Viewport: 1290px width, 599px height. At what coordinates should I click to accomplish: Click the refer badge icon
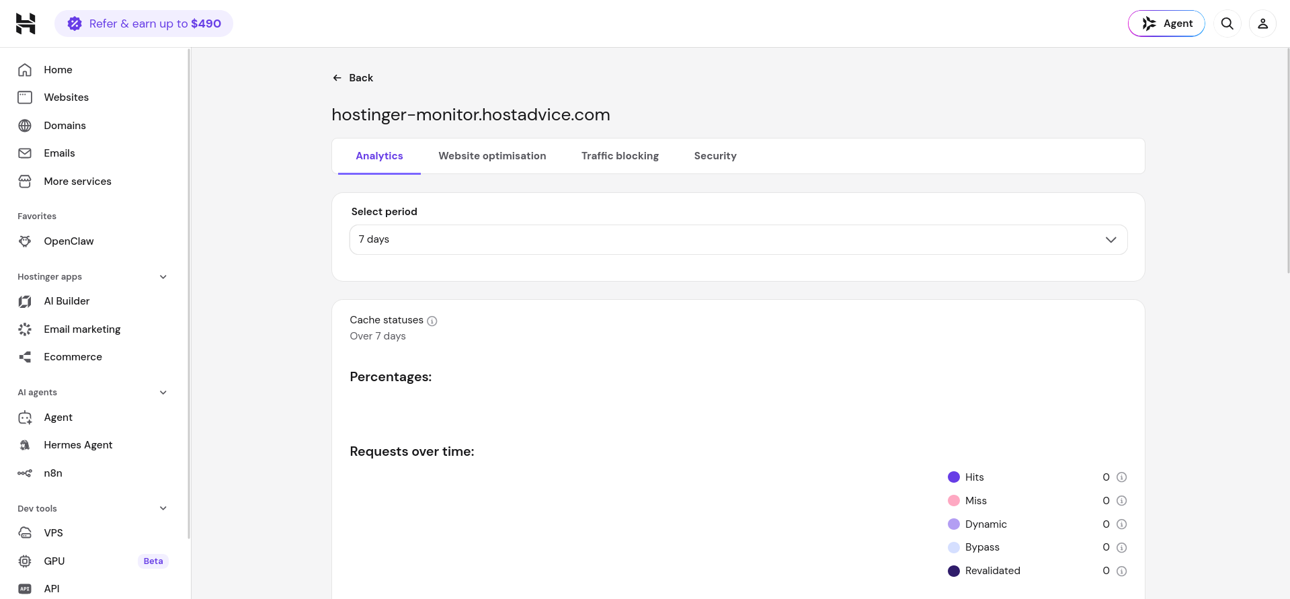tap(75, 24)
